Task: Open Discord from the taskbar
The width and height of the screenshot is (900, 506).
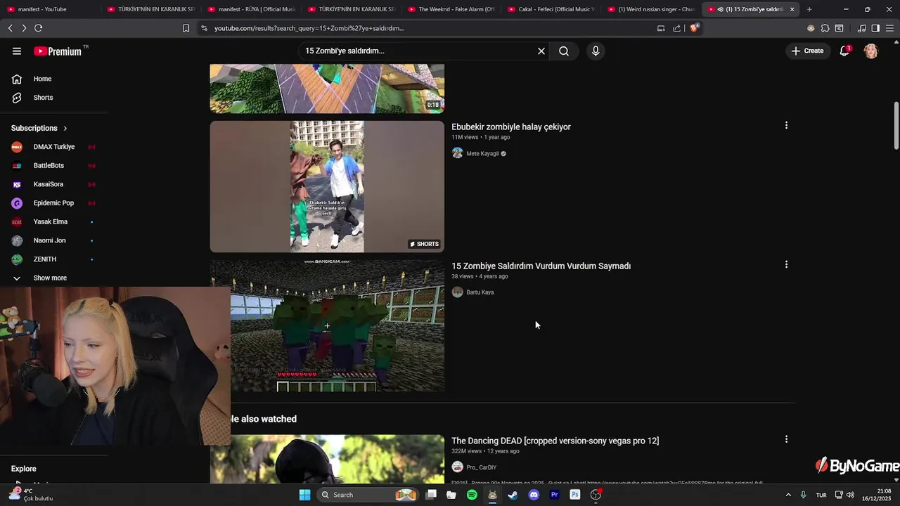Action: point(534,495)
